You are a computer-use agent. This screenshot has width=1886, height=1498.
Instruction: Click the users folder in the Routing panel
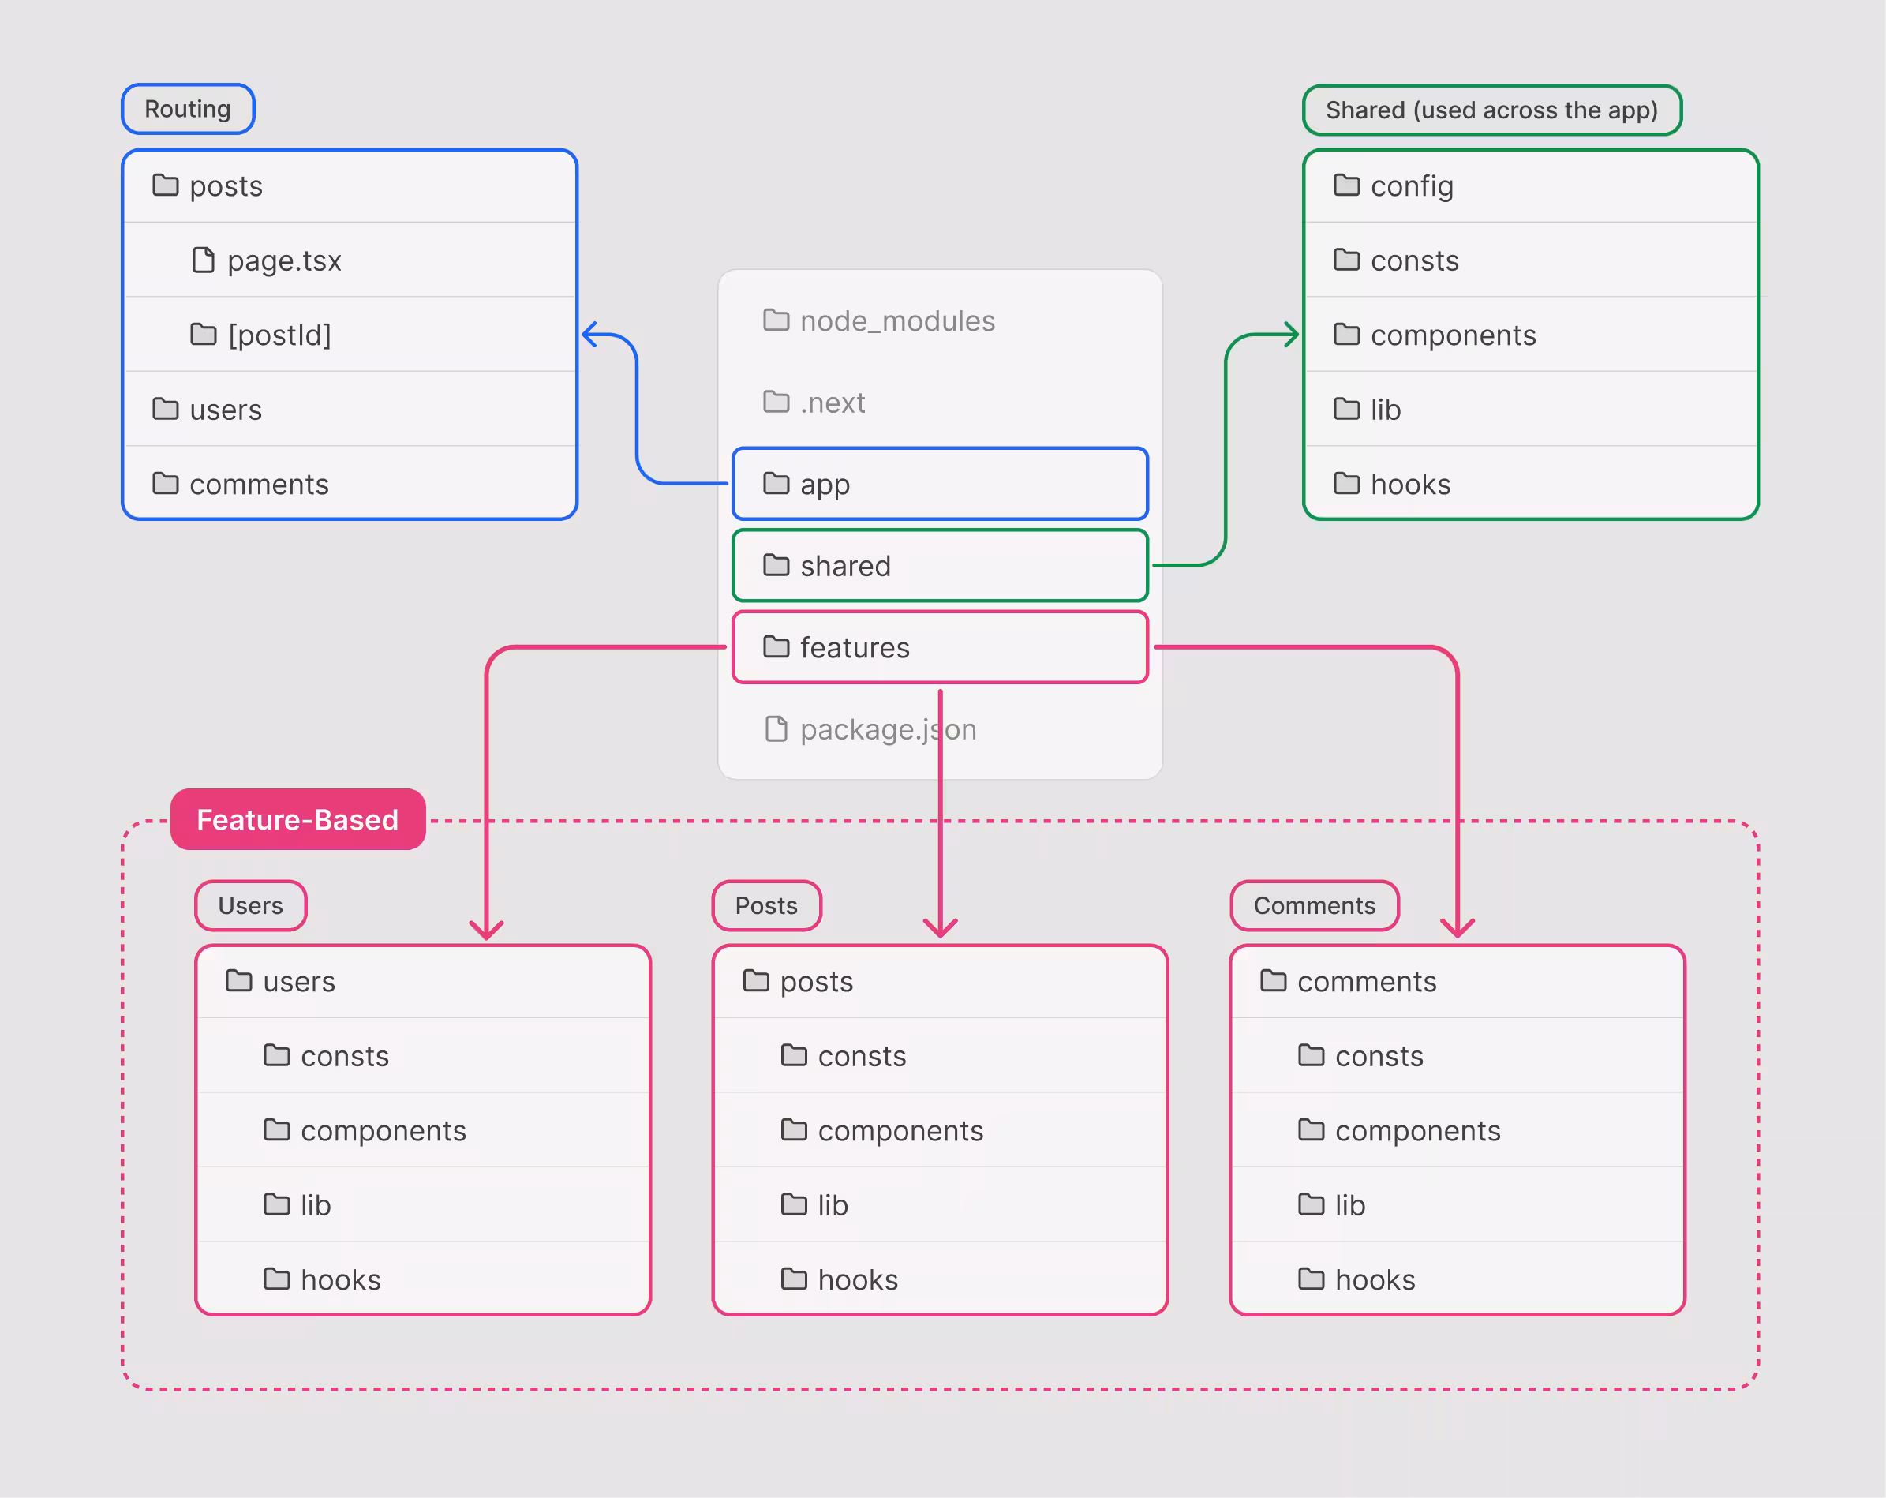[x=225, y=410]
